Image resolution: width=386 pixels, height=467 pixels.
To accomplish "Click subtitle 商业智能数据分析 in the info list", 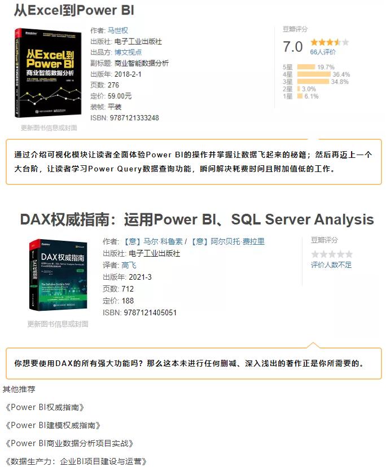I will [x=142, y=63].
